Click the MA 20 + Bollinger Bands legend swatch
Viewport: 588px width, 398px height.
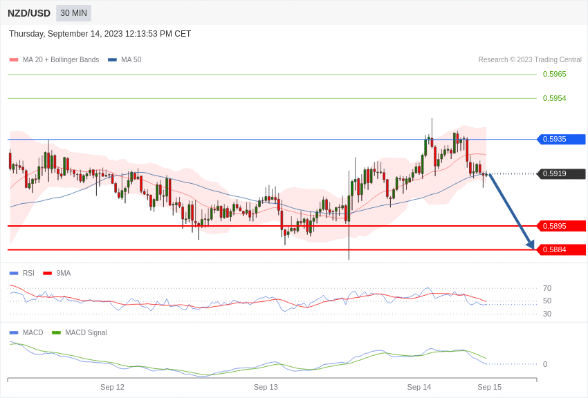(x=14, y=60)
